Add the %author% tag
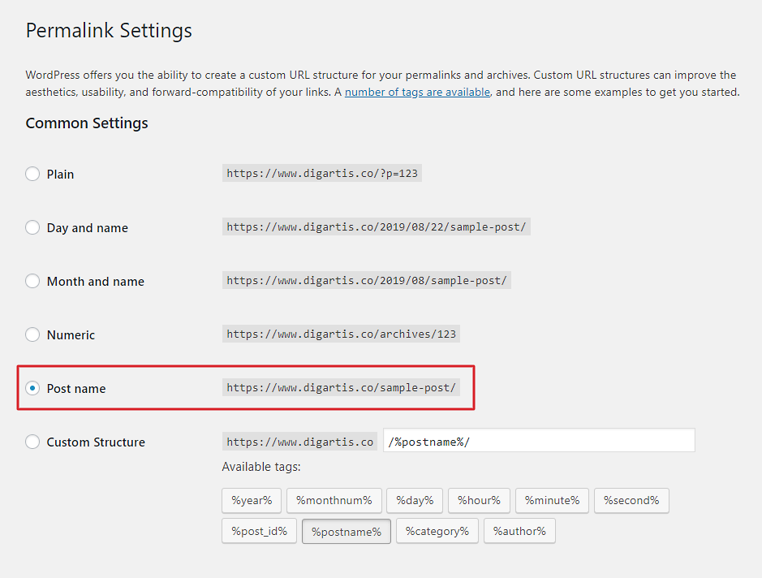The height and width of the screenshot is (578, 762). coord(519,532)
